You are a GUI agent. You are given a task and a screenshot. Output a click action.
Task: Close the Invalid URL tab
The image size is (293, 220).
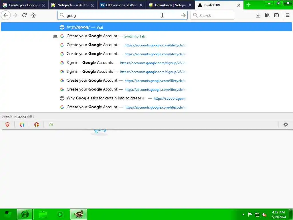(239, 5)
